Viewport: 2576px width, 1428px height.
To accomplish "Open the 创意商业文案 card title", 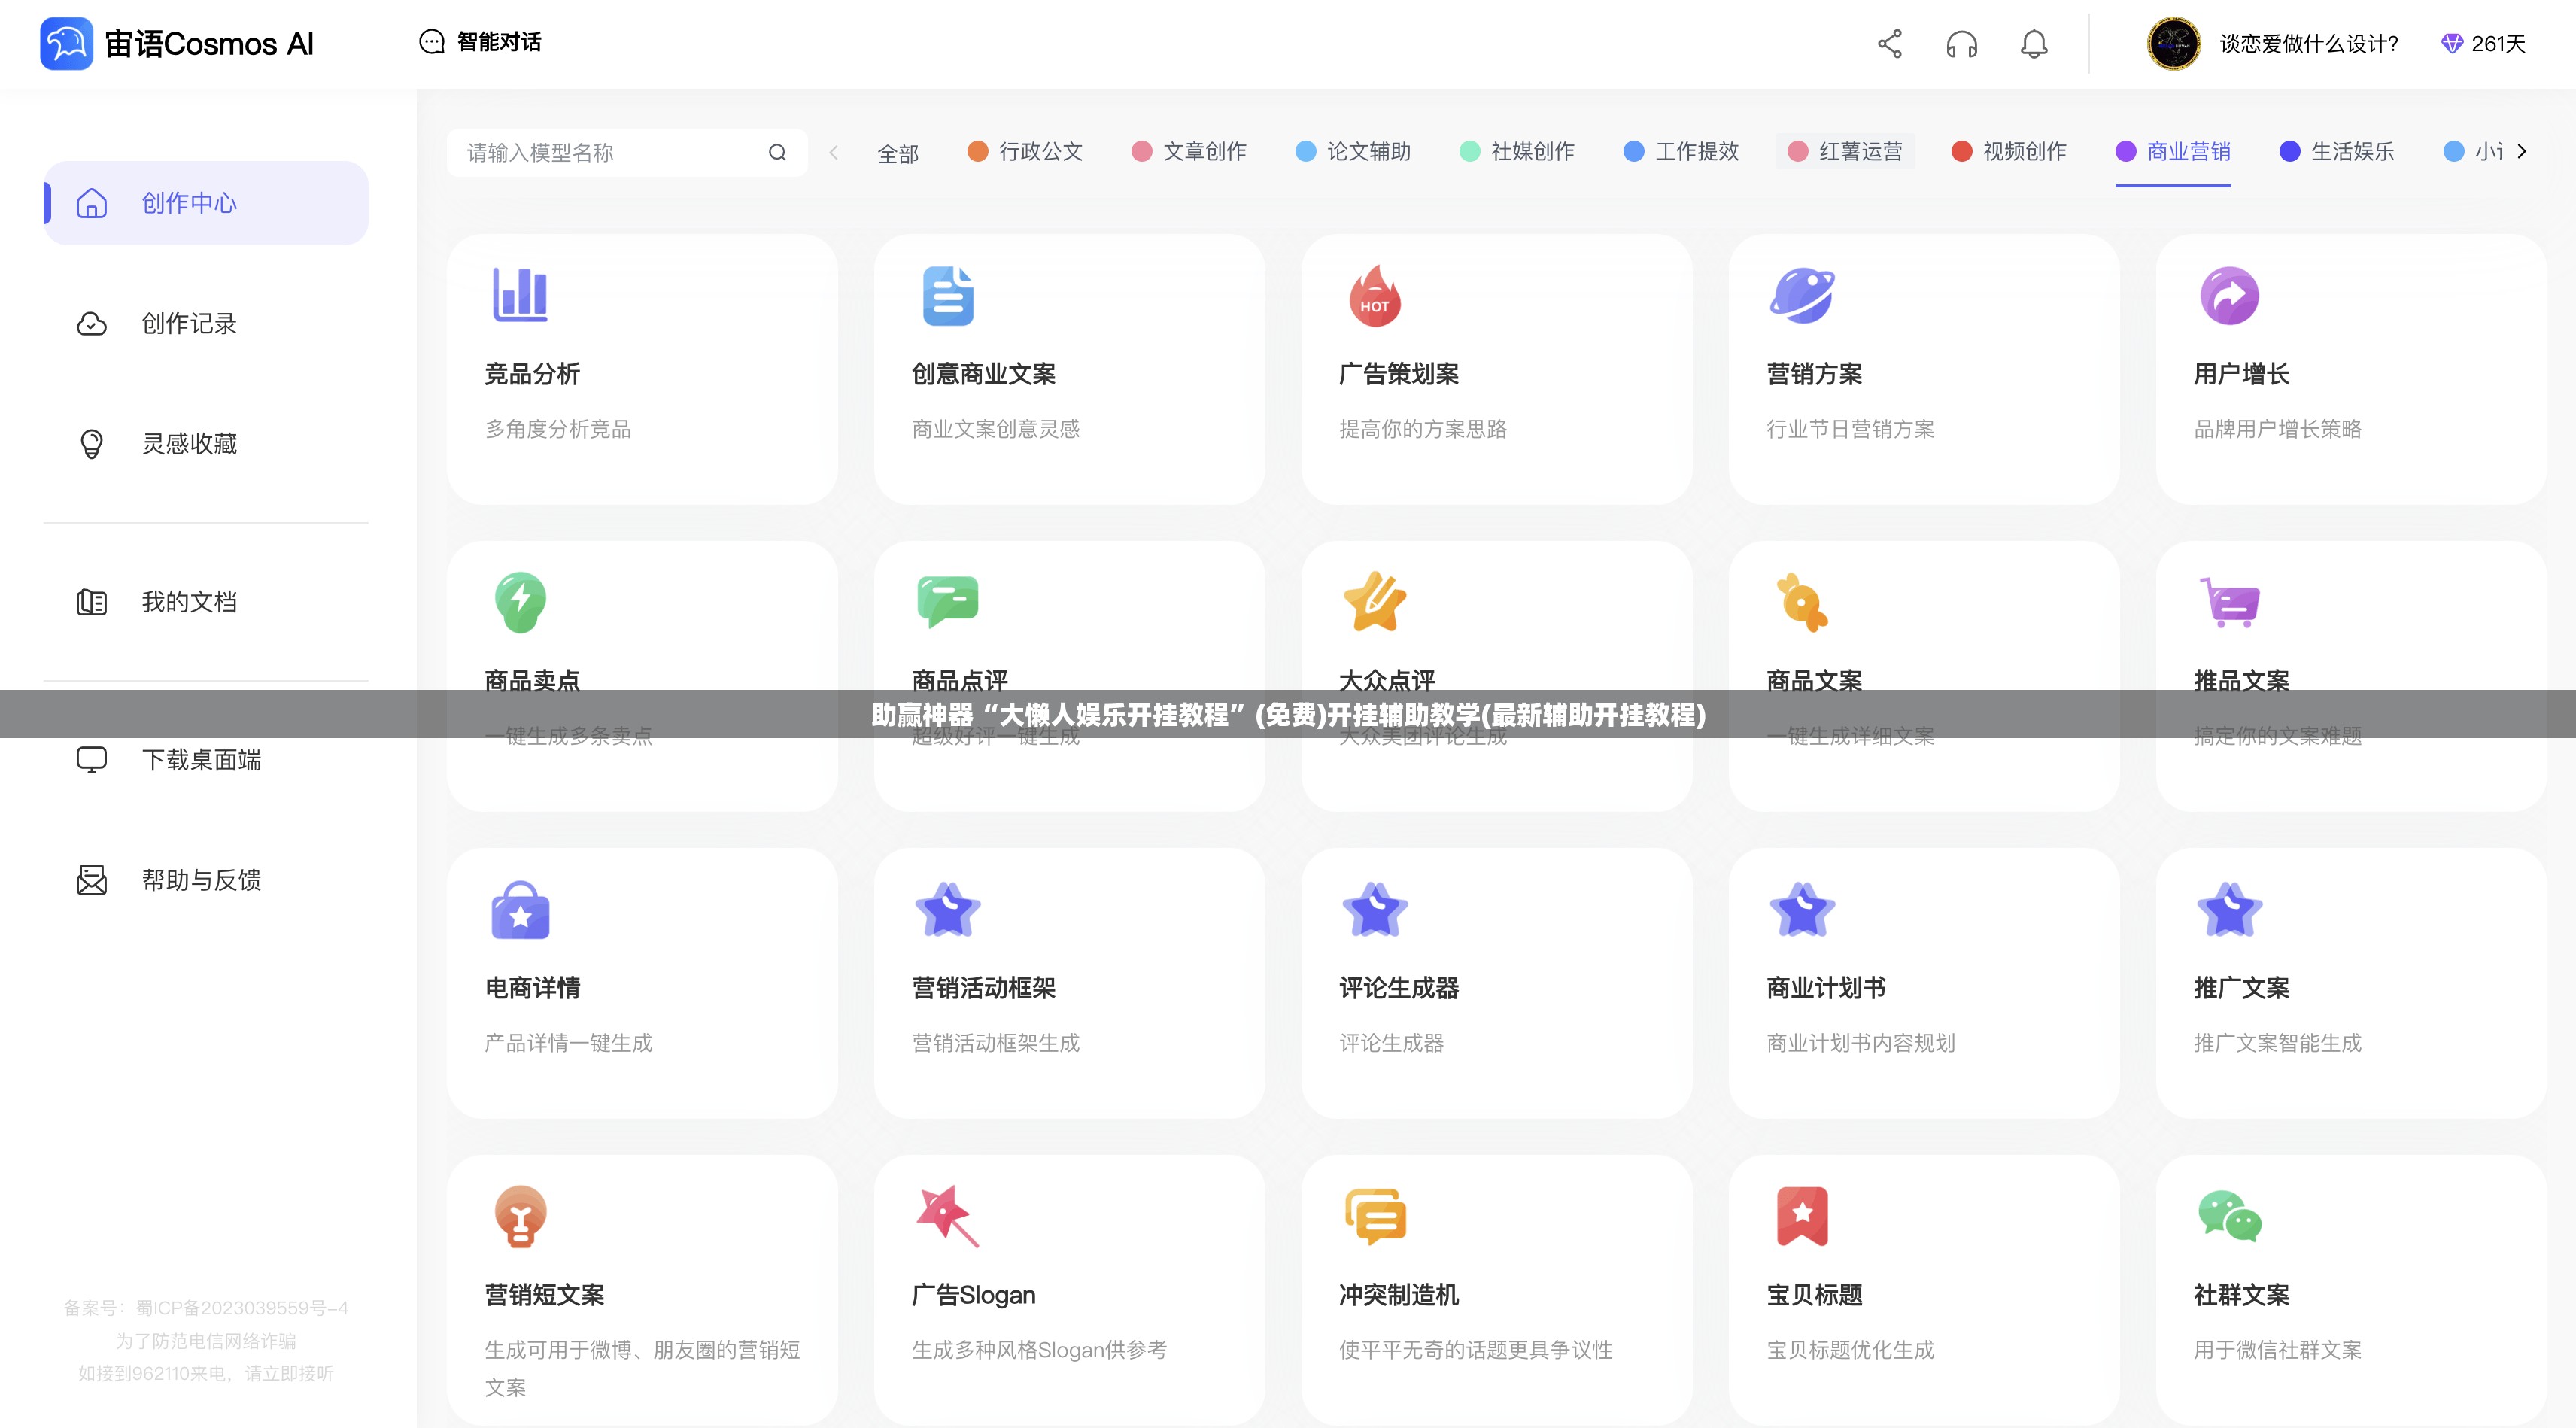I will click(x=984, y=374).
